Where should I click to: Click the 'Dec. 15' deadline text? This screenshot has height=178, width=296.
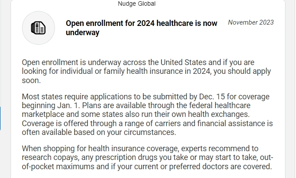(212, 97)
